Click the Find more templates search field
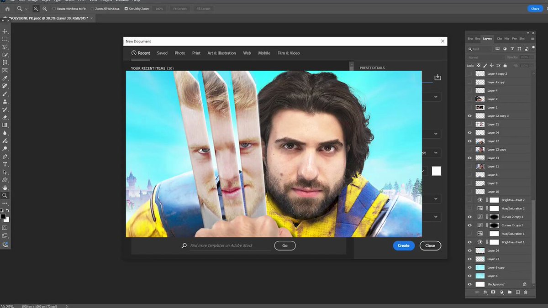The height and width of the screenshot is (308, 548). tap(230, 245)
